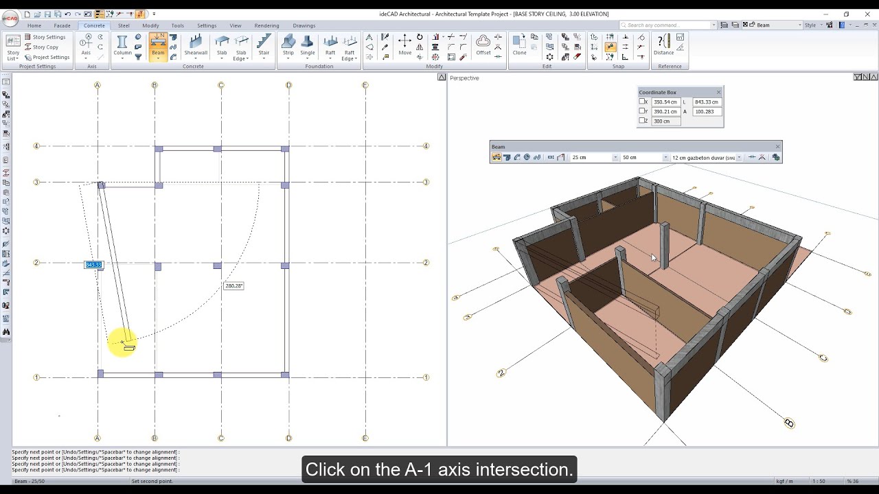The height and width of the screenshot is (494, 879).
Task: Close the Coordinate Box panel
Action: (719, 92)
